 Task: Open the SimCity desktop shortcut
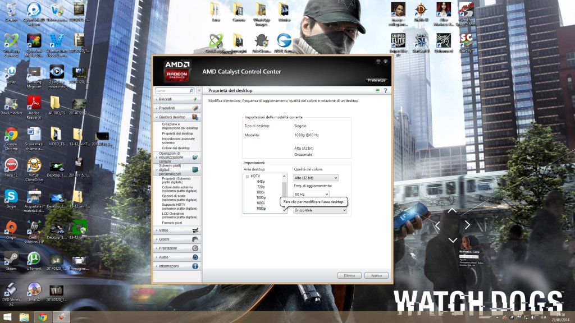(x=466, y=43)
